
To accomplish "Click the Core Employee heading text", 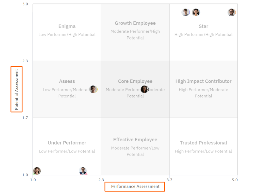I will (135, 81).
